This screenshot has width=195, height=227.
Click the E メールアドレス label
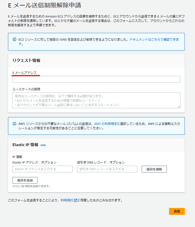(x=25, y=73)
